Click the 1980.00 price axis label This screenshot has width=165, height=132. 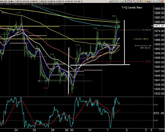(159, 22)
